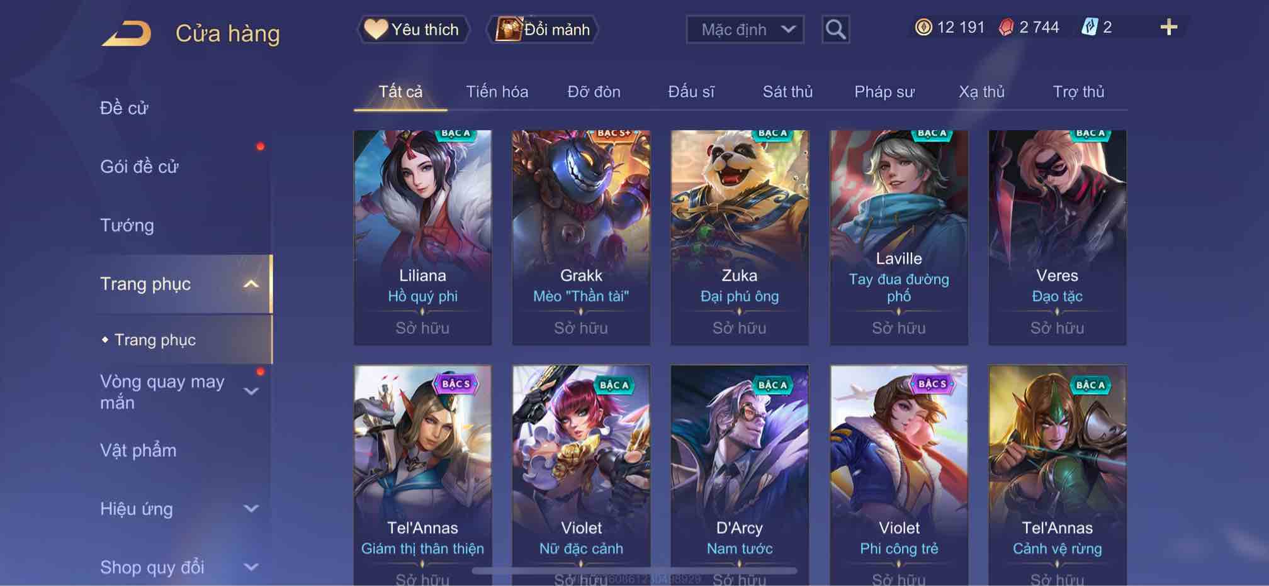Viewport: 1269px width, 586px height.
Task: Click the red ruby currency icon
Action: [1006, 27]
